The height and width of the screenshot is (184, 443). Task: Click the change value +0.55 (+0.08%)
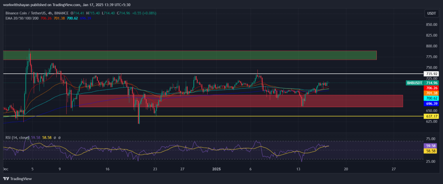(144, 13)
